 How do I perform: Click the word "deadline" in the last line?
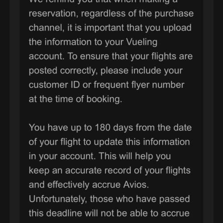tap(64, 213)
